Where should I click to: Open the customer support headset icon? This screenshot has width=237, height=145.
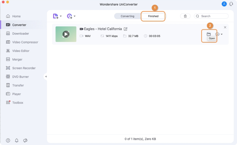coord(231,4)
